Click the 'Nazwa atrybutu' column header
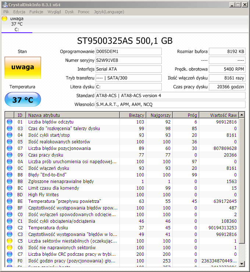This screenshot has width=250, height=272. coord(73,115)
